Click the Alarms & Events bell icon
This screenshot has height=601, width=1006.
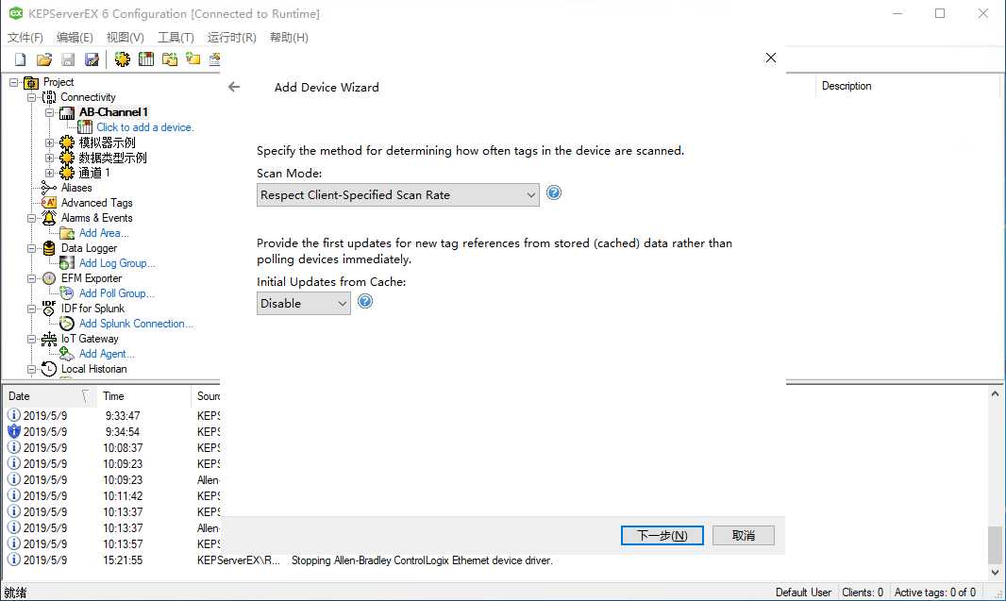49,218
